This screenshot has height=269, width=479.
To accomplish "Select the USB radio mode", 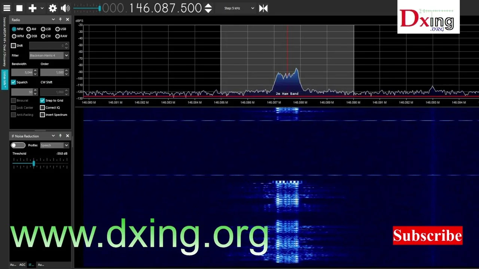I will click(x=58, y=29).
